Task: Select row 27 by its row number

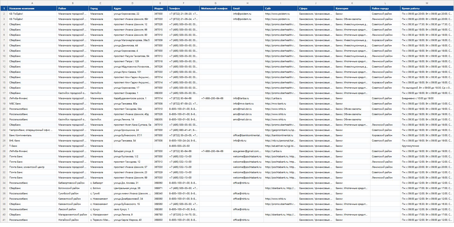Action: (x=4, y=146)
